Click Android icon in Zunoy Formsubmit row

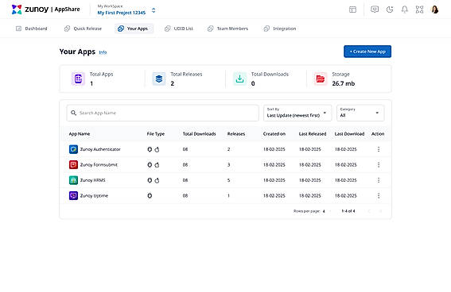tap(150, 164)
